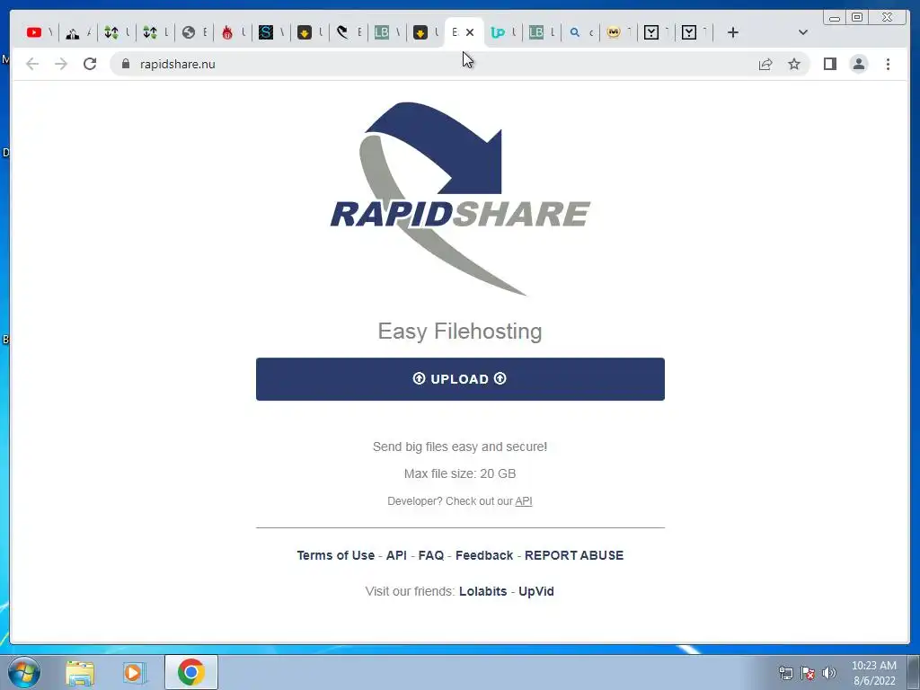Screen dimensions: 920x690
Task: Share this page using the share icon
Action: (765, 64)
